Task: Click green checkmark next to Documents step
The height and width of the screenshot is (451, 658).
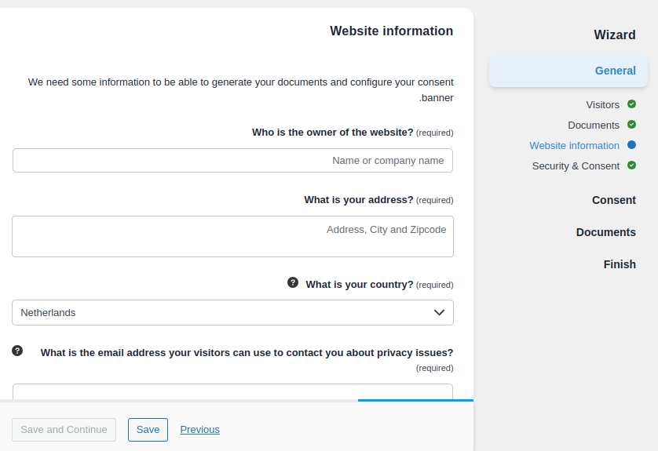Action: [x=631, y=125]
